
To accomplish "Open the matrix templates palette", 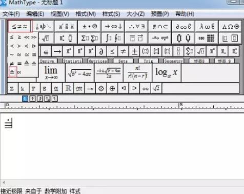I will [x=207, y=38].
